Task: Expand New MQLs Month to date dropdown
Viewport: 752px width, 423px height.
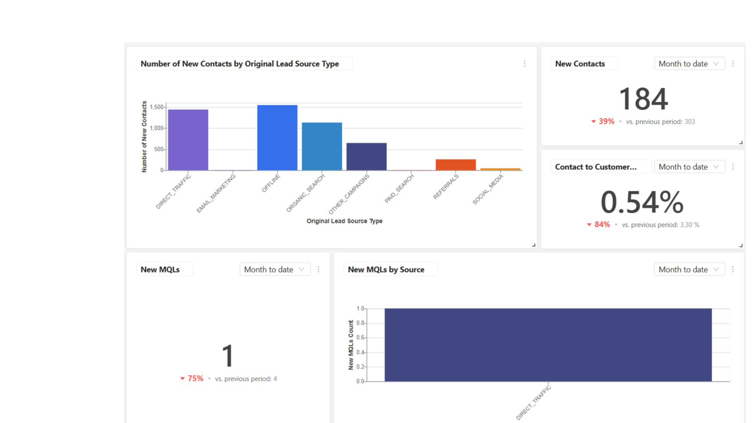Action: [x=275, y=269]
